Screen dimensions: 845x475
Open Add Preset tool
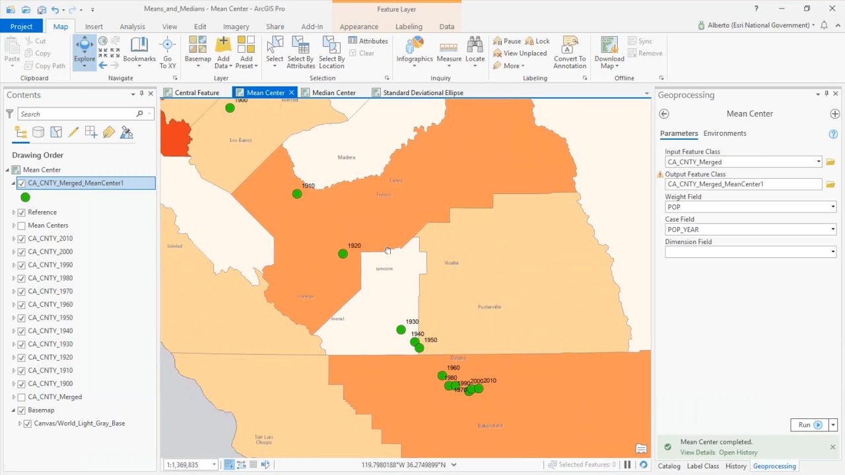246,51
